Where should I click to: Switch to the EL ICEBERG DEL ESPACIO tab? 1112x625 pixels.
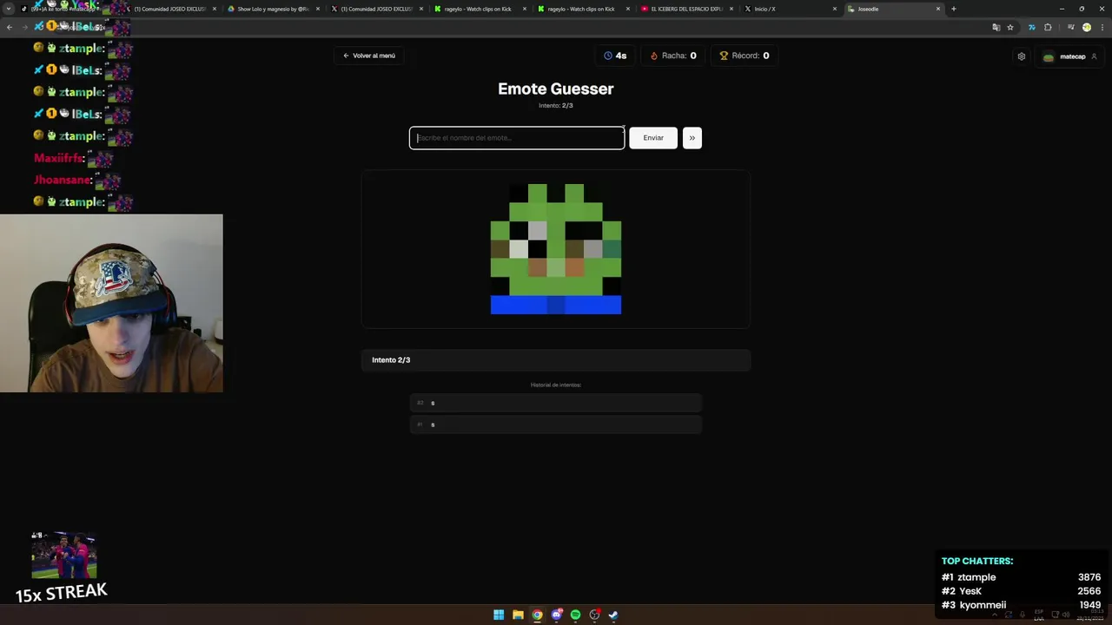[x=686, y=9]
